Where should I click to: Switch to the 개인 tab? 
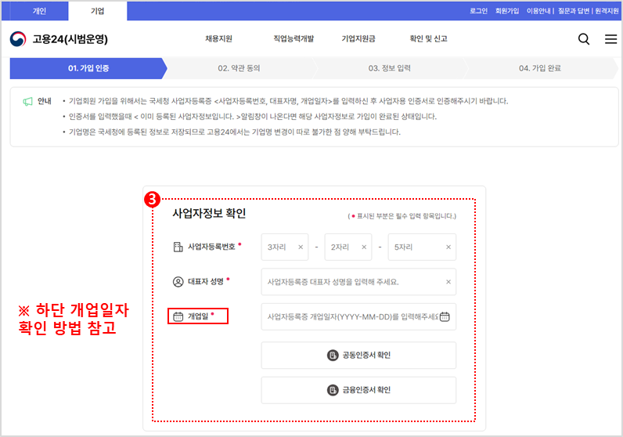click(39, 10)
